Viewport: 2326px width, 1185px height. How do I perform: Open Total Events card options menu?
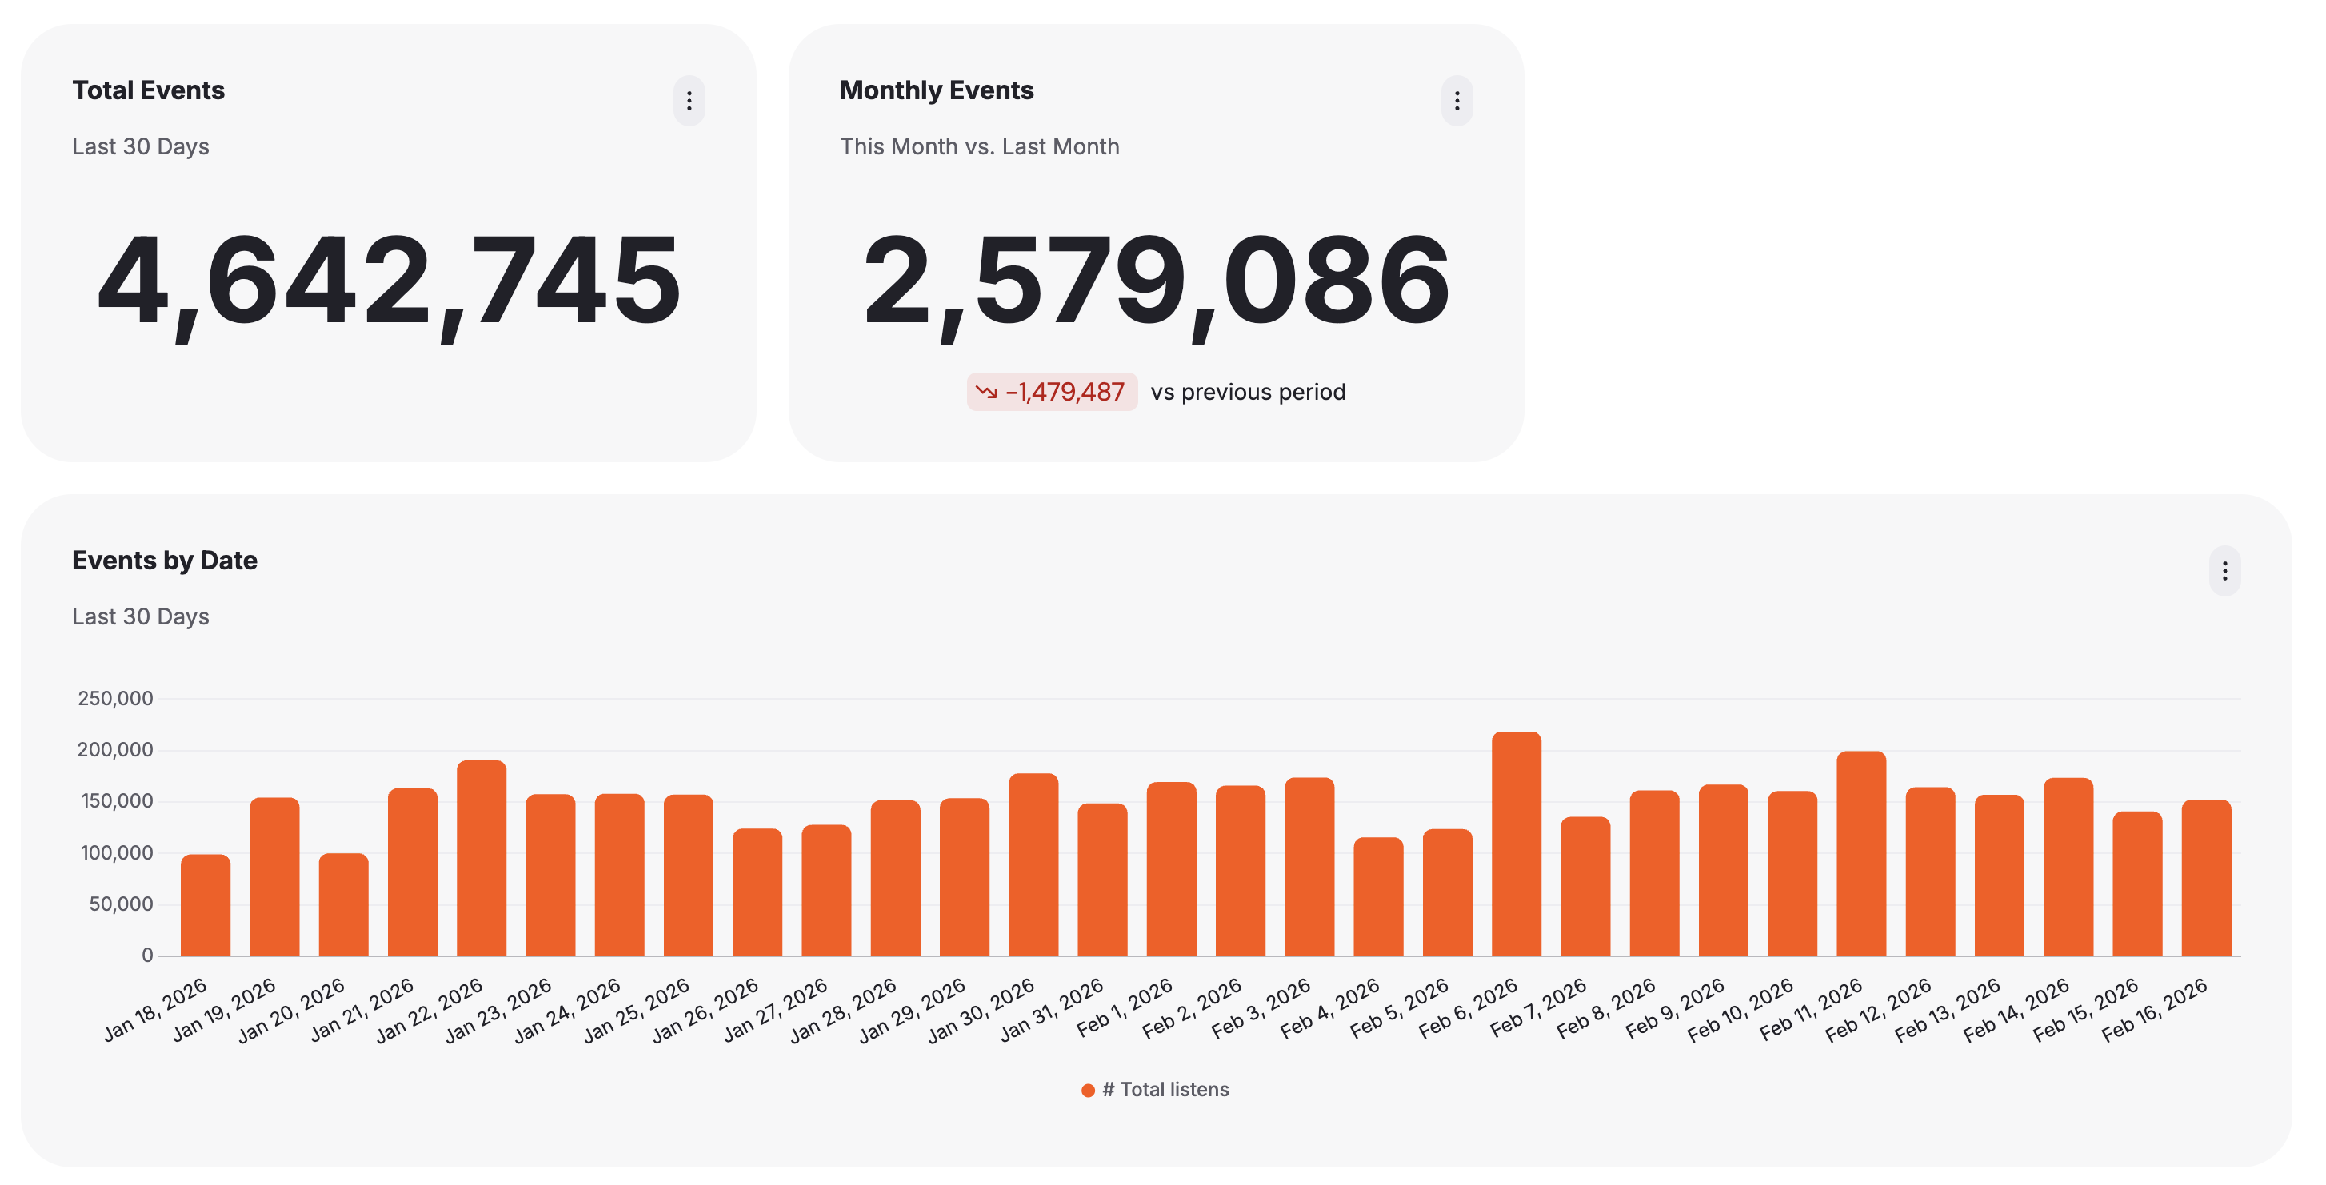point(689,101)
